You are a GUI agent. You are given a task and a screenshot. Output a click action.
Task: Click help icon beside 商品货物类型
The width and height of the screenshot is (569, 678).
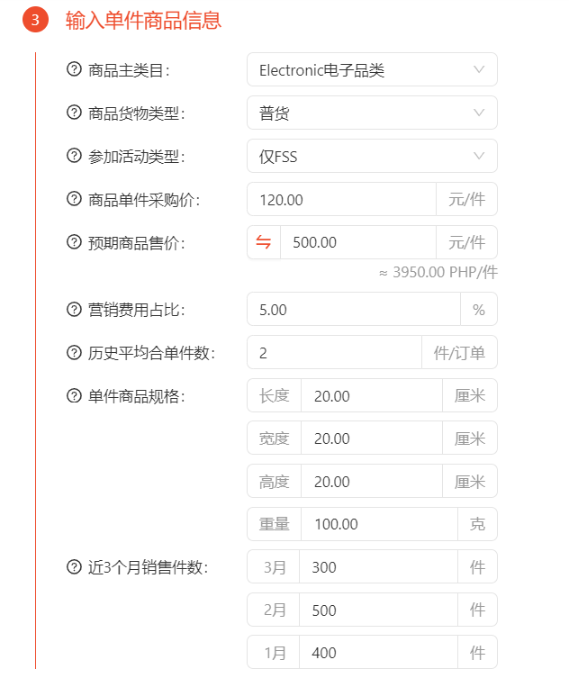pyautogui.click(x=74, y=113)
